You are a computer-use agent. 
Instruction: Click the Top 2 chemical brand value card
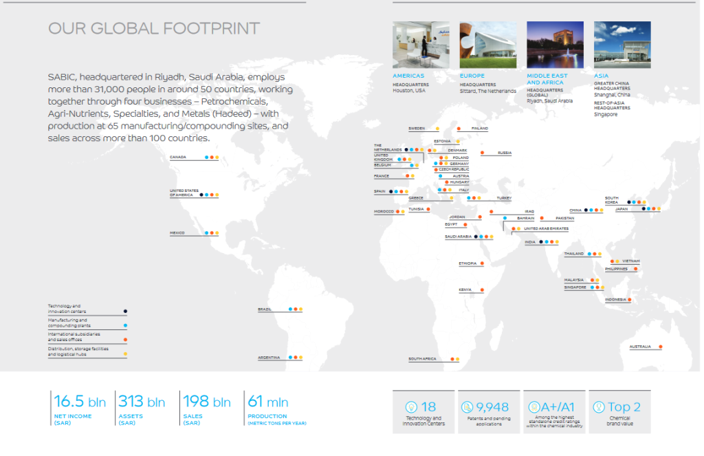[619, 412]
